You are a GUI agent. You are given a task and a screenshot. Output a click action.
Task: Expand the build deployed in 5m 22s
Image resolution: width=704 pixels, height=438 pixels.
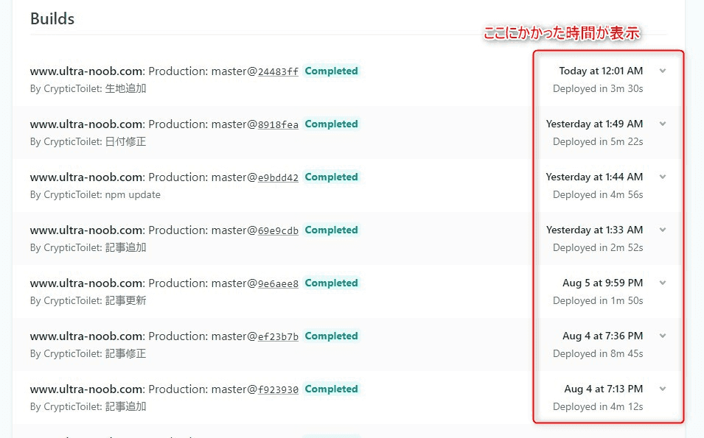pyautogui.click(x=663, y=124)
